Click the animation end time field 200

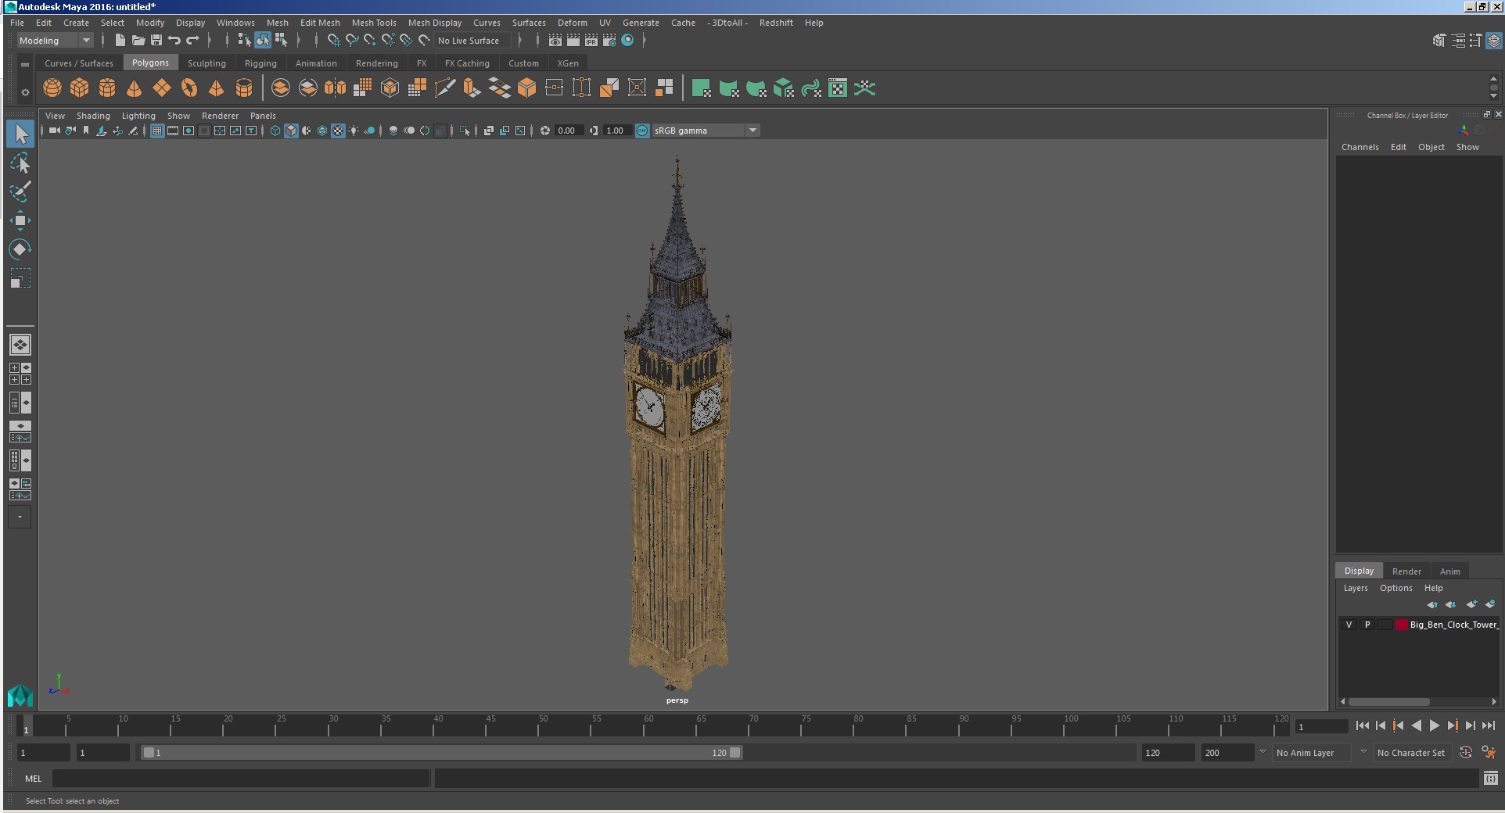1228,753
